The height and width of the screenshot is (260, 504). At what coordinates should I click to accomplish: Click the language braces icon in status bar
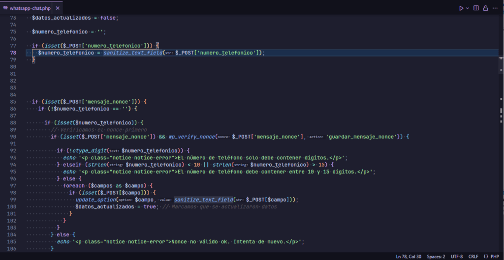tap(486, 257)
